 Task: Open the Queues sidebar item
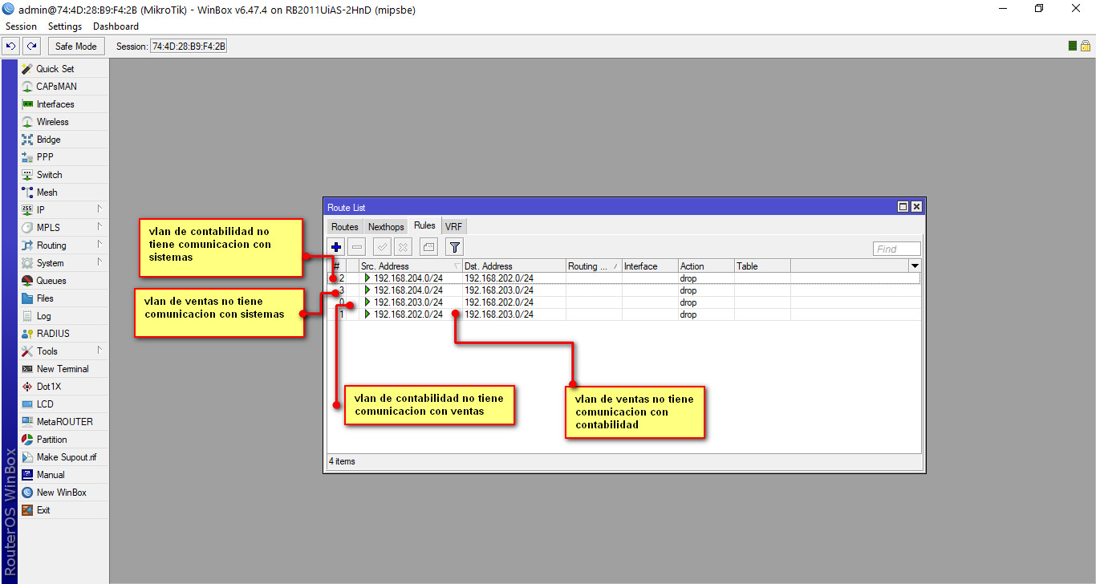tap(51, 281)
